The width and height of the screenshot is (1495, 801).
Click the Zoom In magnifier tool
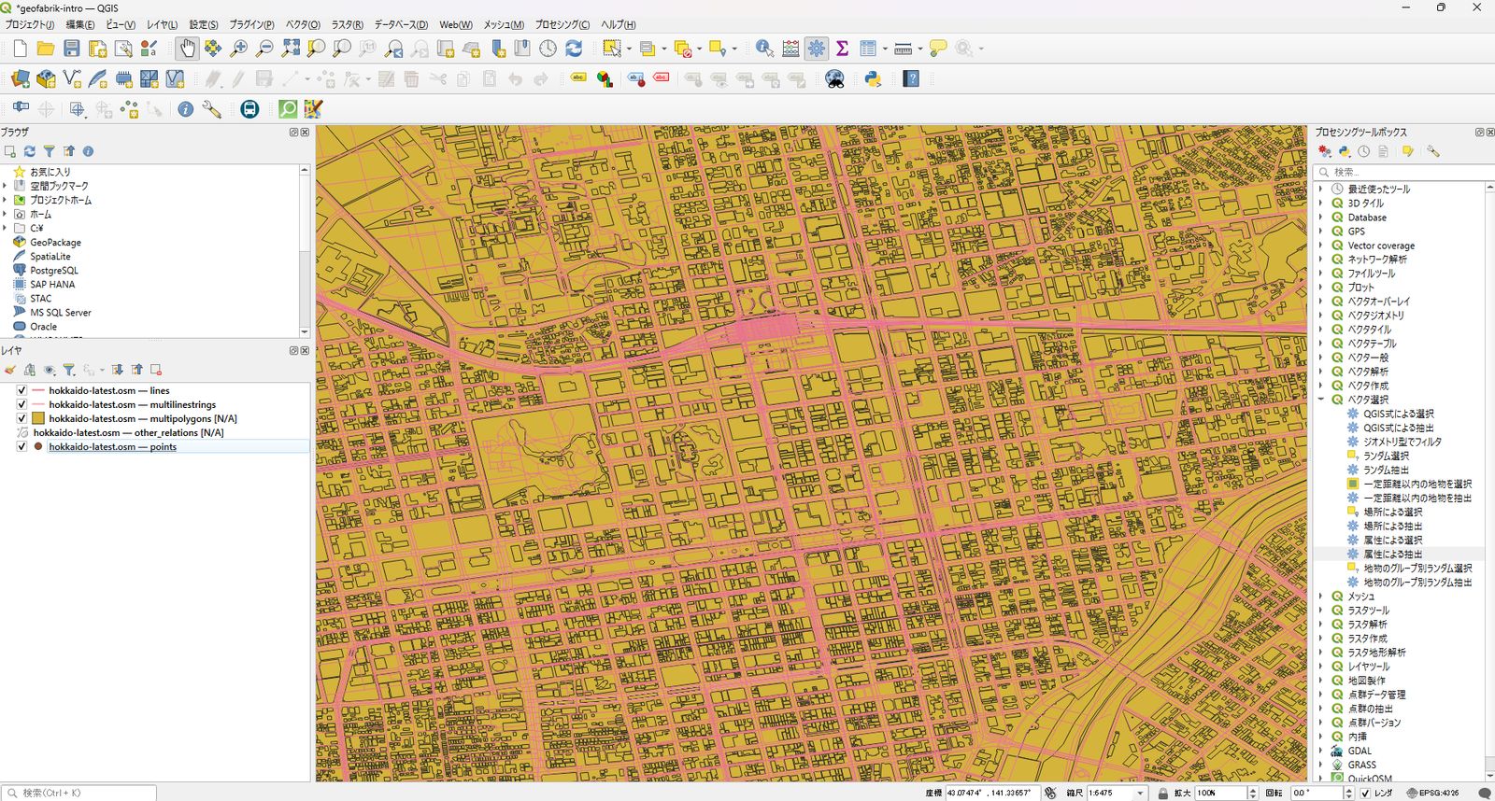point(239,49)
